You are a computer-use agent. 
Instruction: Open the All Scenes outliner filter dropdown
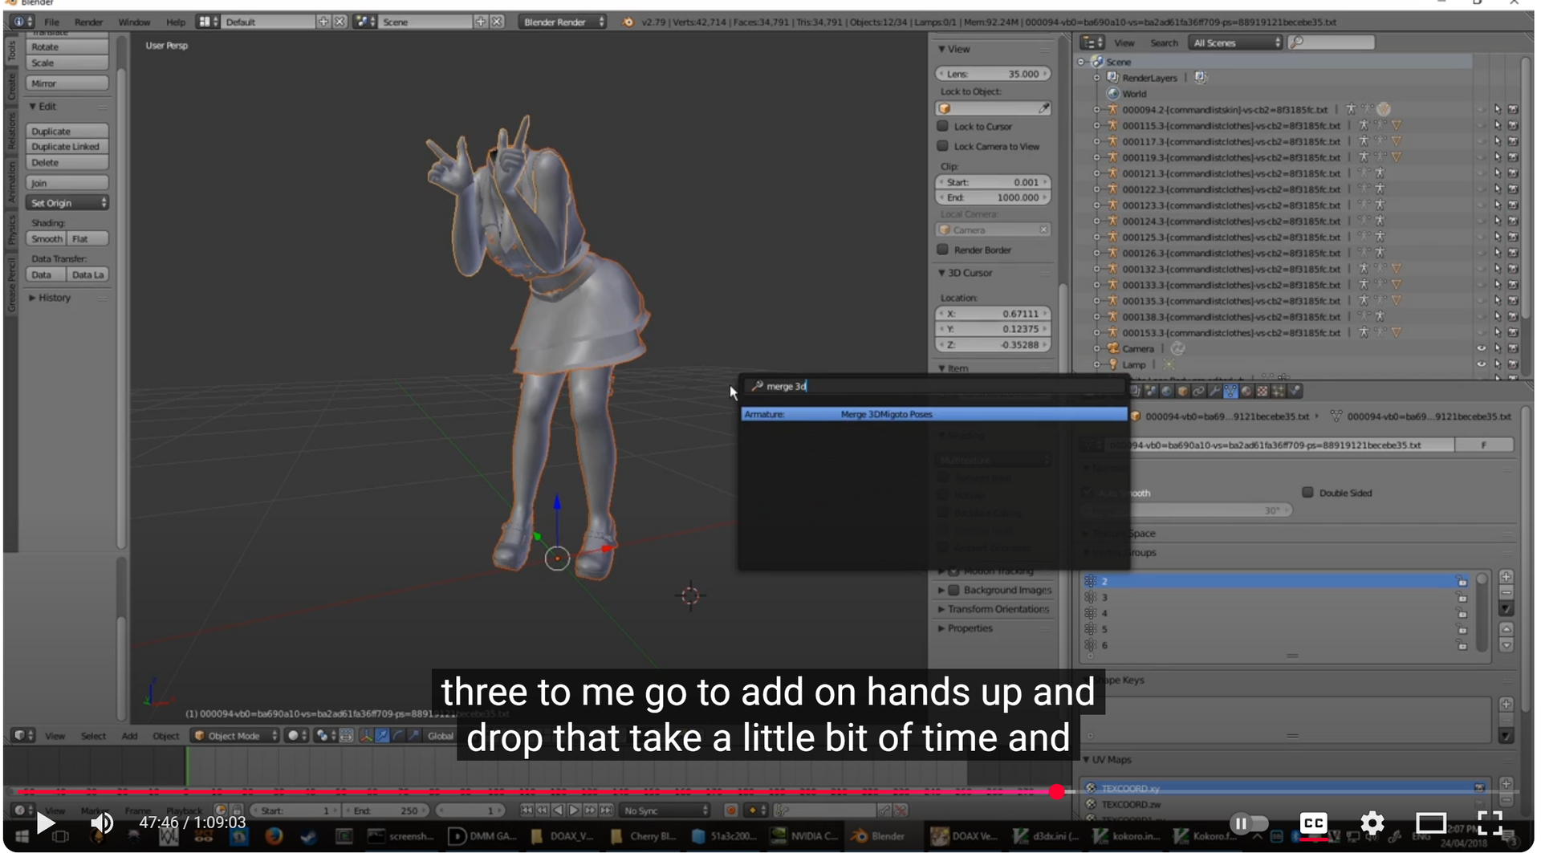[1235, 43]
